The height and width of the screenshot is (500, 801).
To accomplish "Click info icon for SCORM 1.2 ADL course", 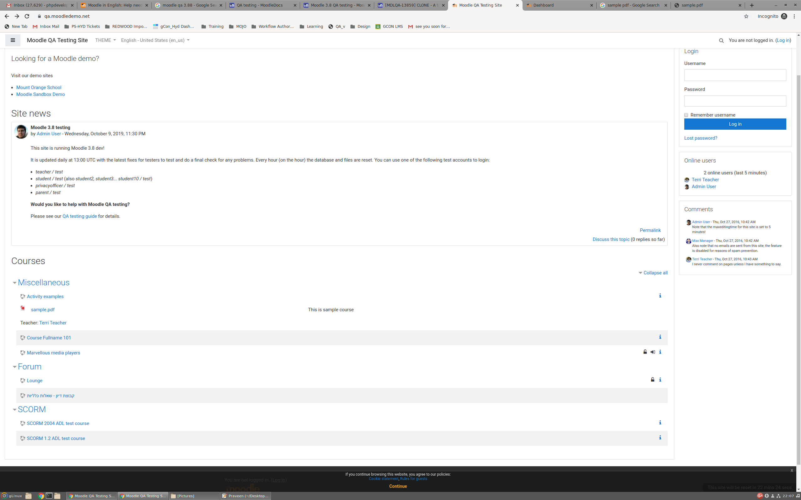I will click(660, 437).
